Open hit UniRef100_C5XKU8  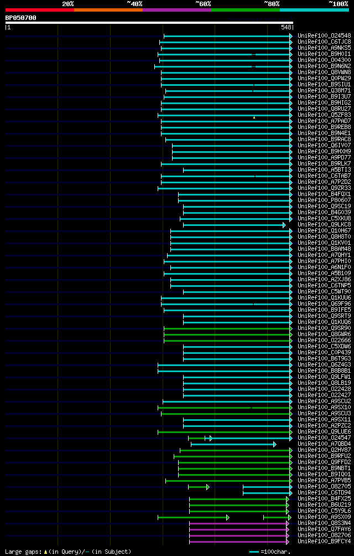pos(324,218)
